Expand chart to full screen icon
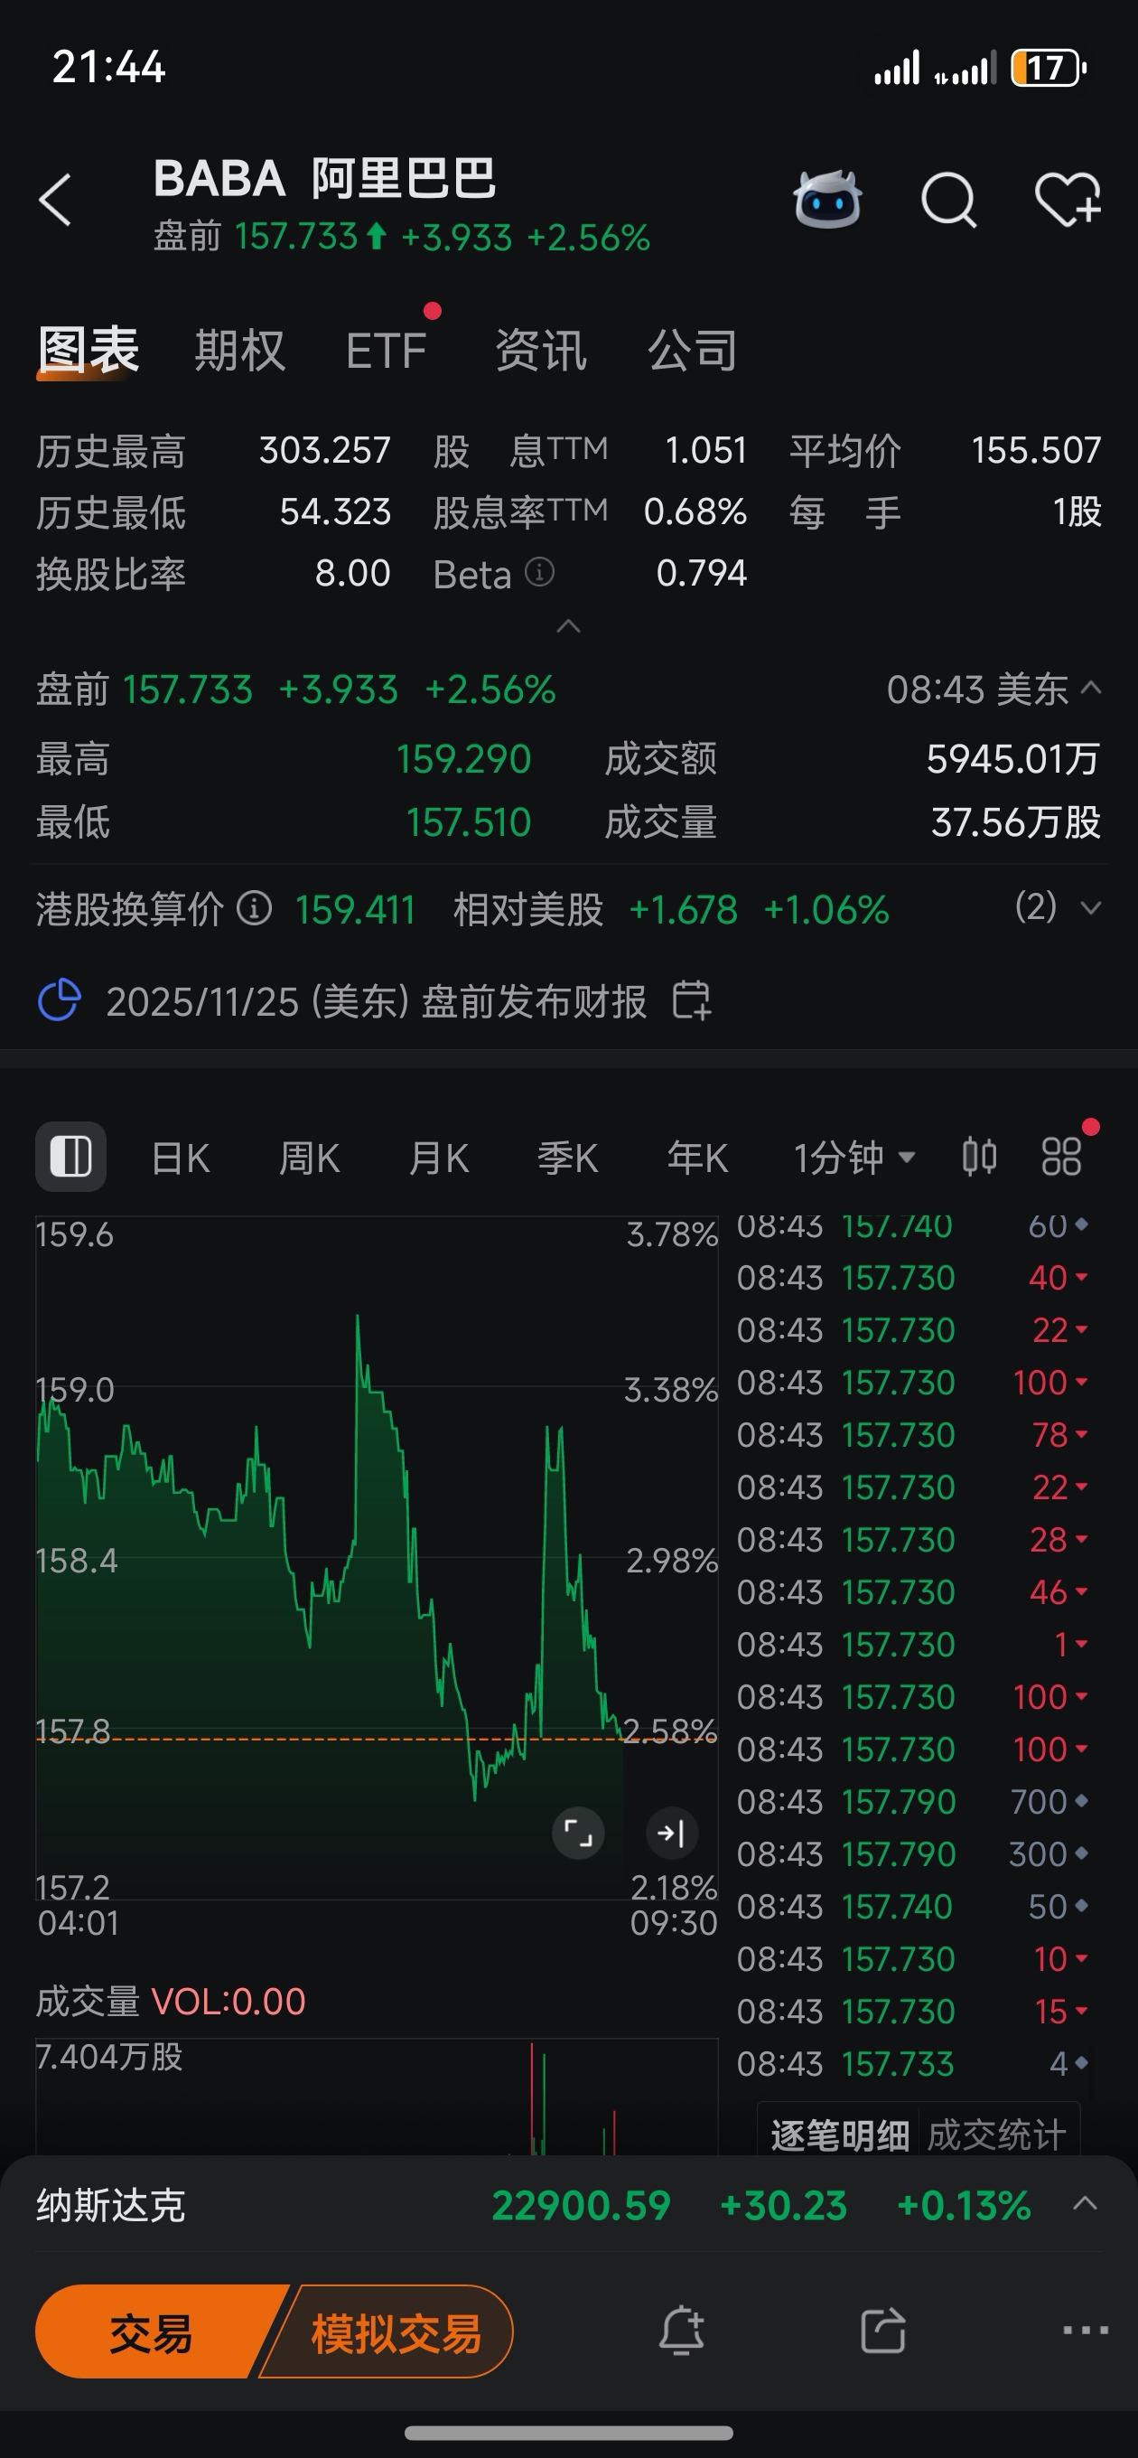Viewport: 1138px width, 2458px height. pos(578,1832)
